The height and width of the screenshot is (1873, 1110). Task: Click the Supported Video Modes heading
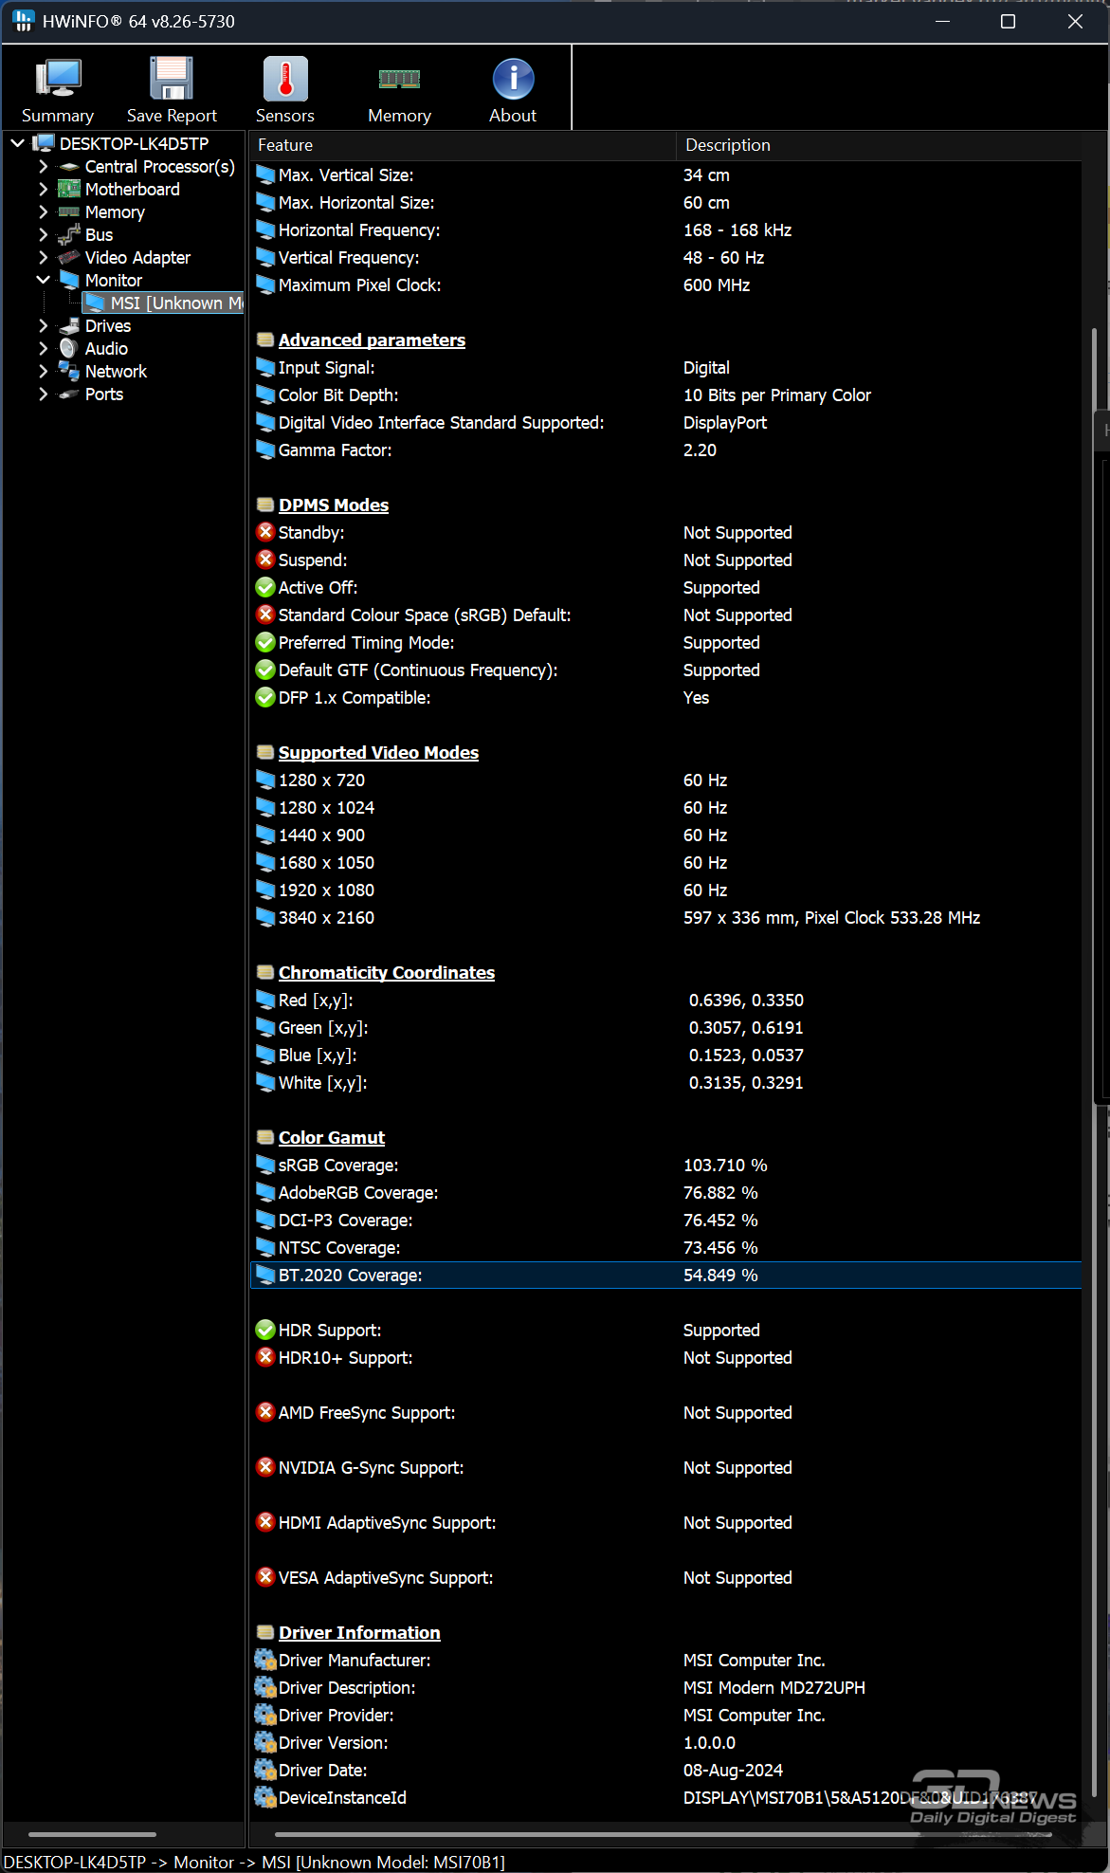pos(378,752)
